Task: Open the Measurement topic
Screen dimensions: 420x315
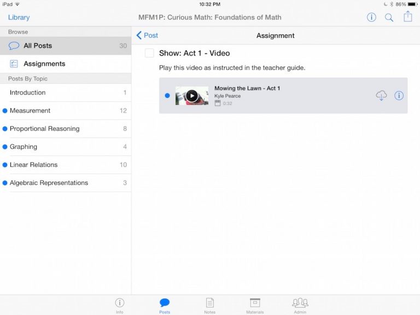Action: pyautogui.click(x=30, y=110)
